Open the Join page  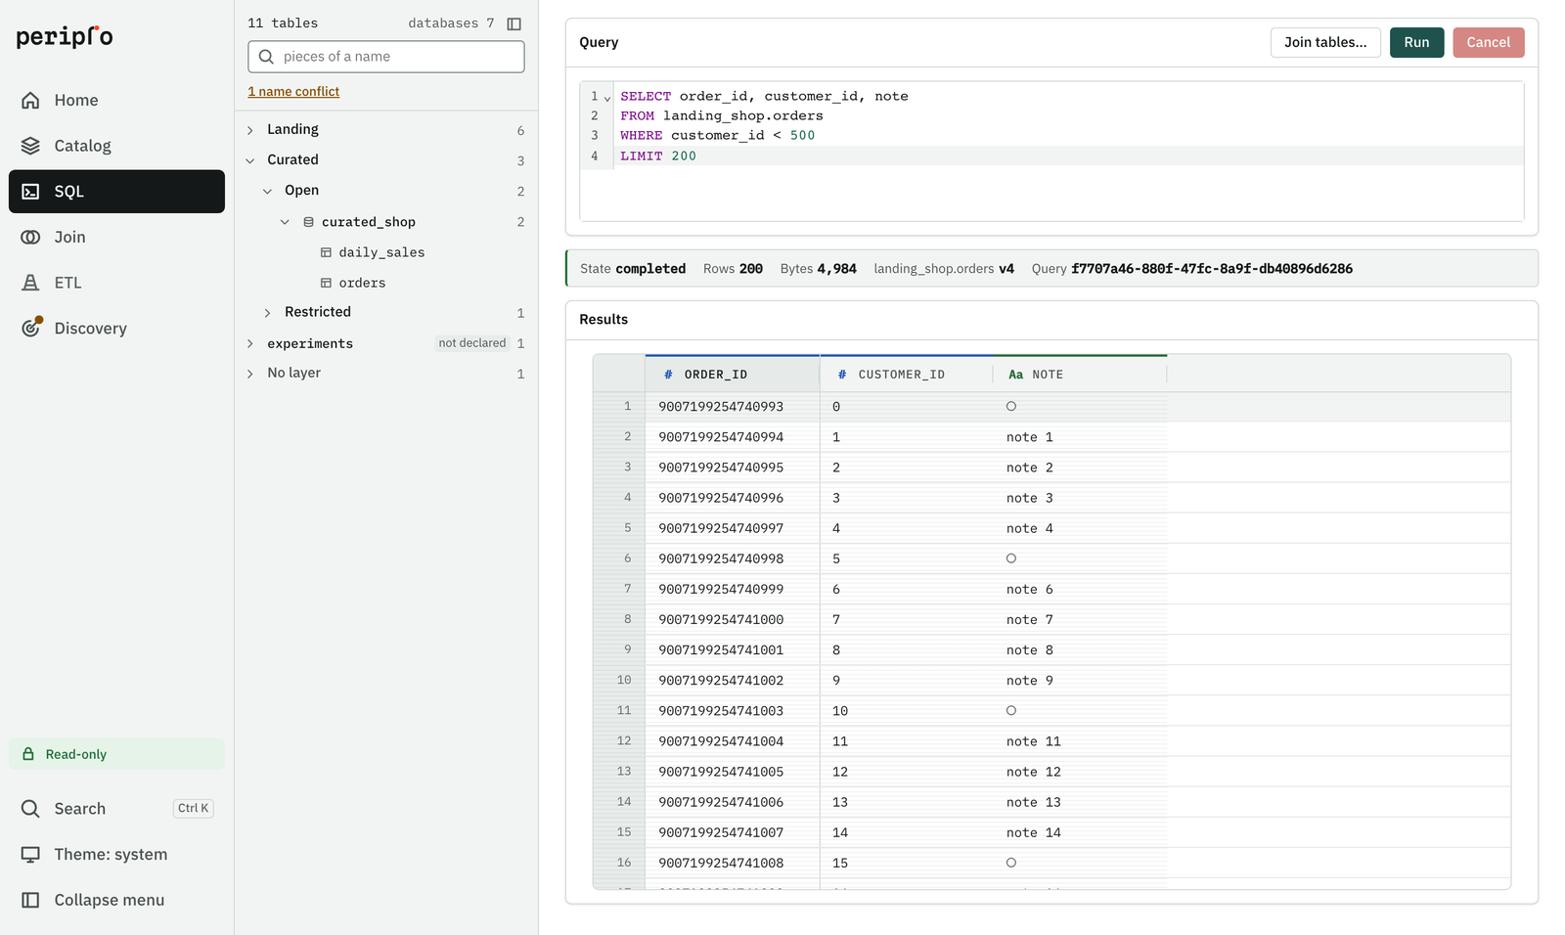[x=116, y=237]
